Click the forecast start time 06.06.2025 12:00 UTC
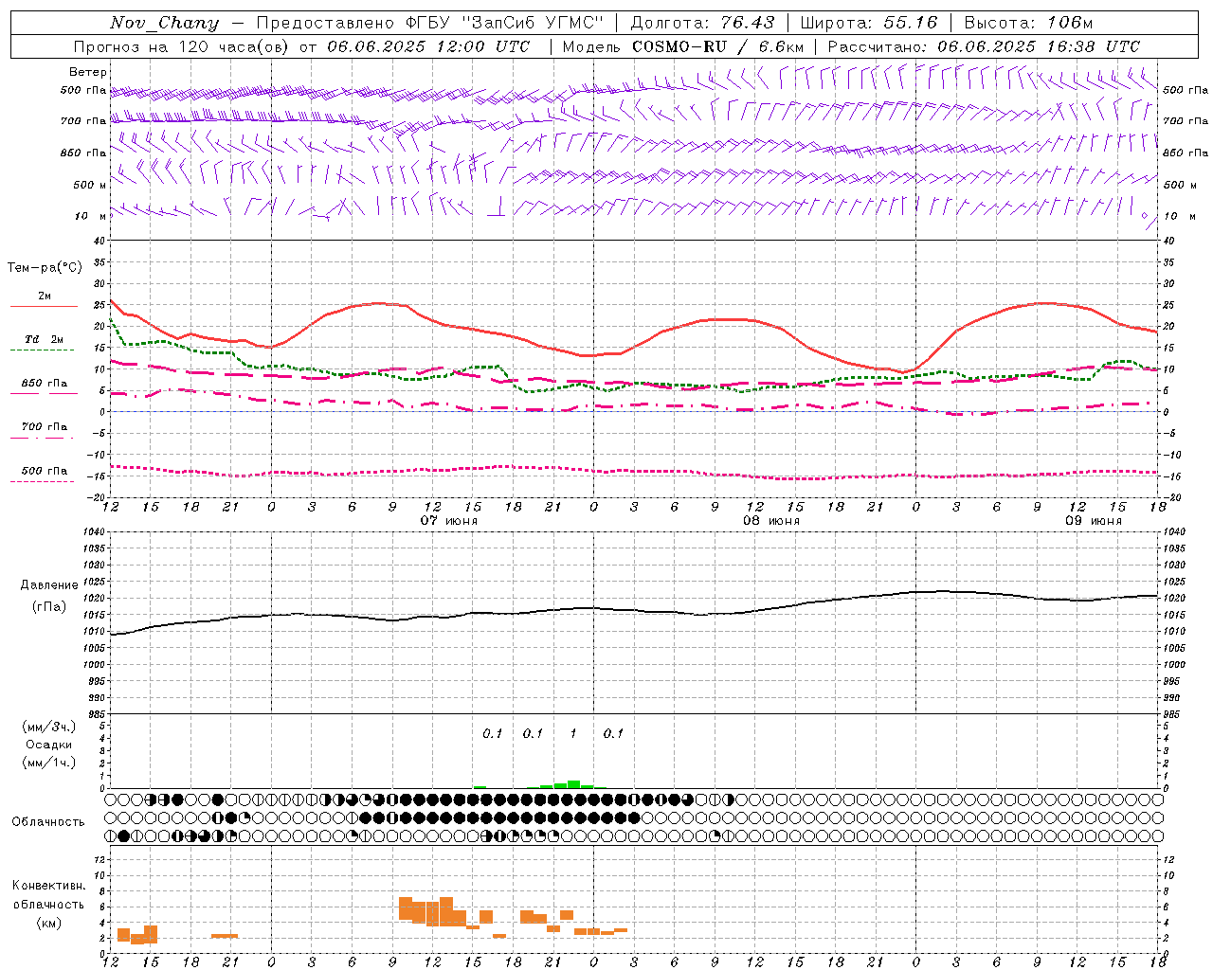The image size is (1213, 970). [428, 46]
